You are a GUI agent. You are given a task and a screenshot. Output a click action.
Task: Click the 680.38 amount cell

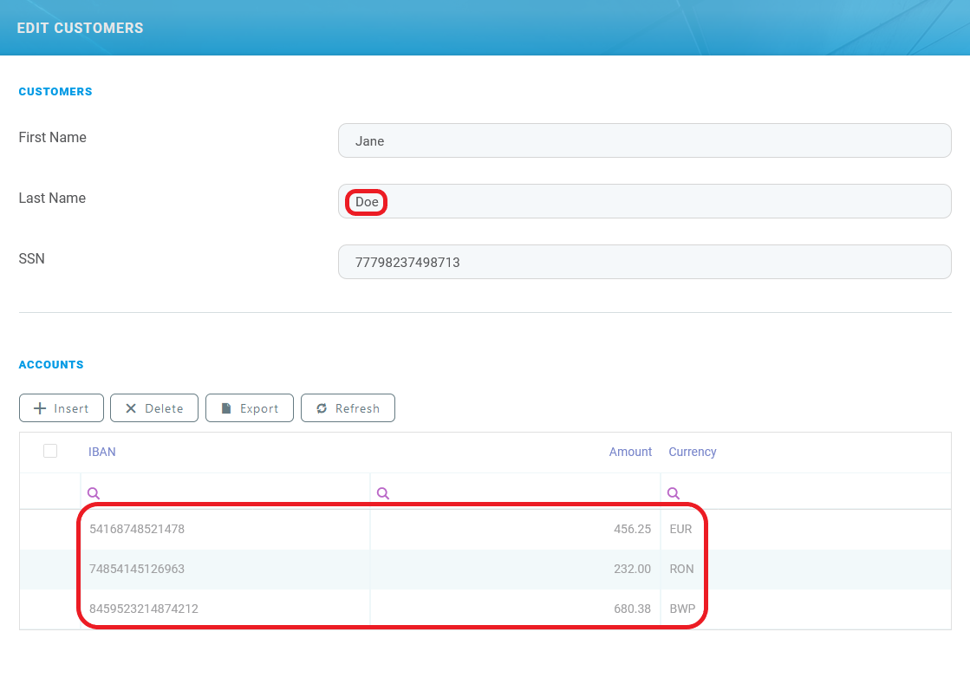631,609
